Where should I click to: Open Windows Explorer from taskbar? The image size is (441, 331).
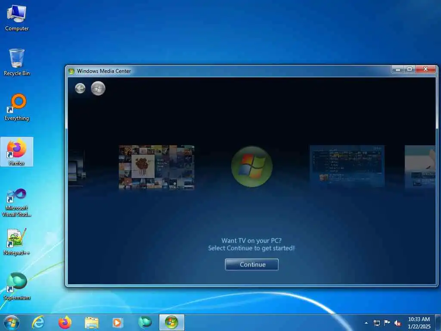[92, 322]
